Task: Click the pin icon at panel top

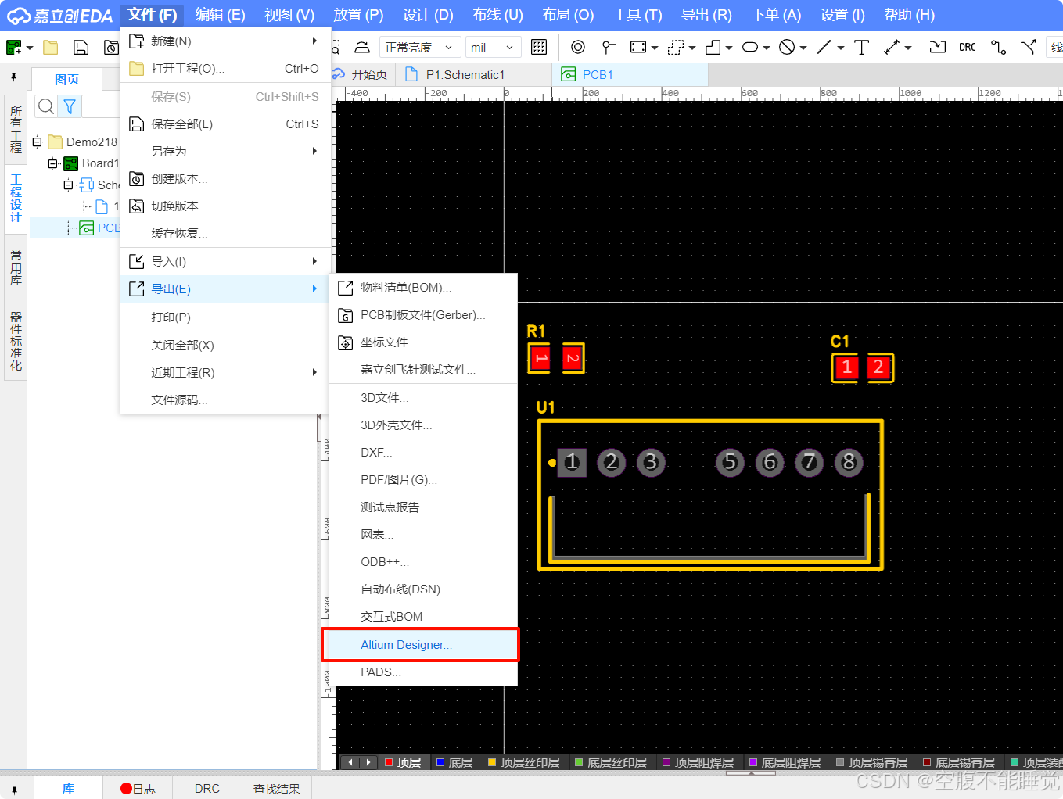Action: pos(13,77)
